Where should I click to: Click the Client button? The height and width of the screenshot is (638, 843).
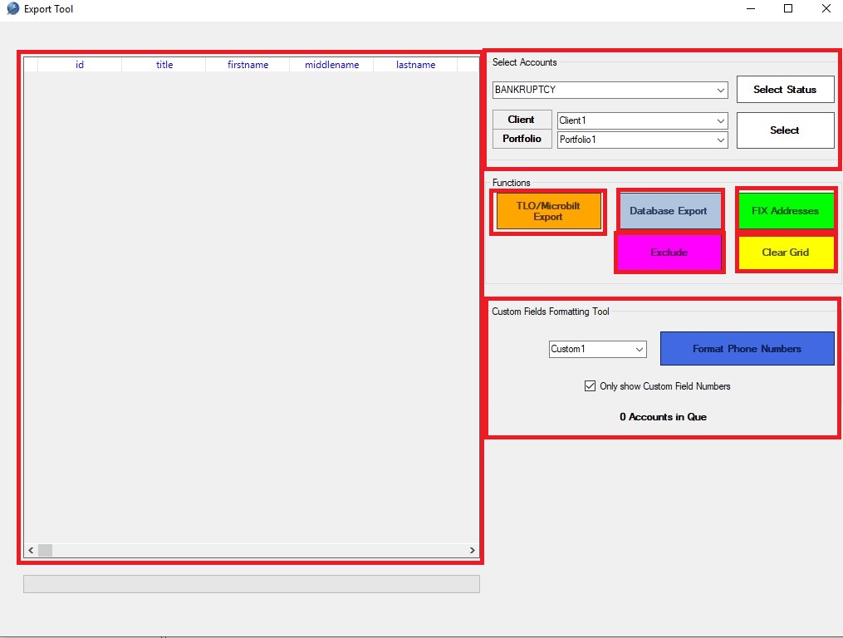pos(522,119)
